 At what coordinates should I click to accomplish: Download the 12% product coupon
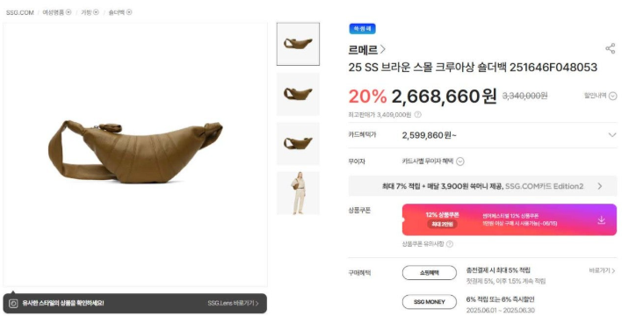click(x=601, y=219)
